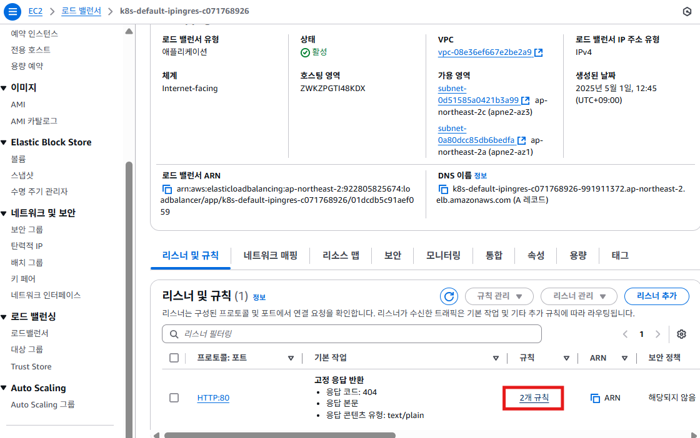Image resolution: width=700 pixels, height=438 pixels.
Task: Copy the HTTP:80 listener ARN
Action: 595,398
